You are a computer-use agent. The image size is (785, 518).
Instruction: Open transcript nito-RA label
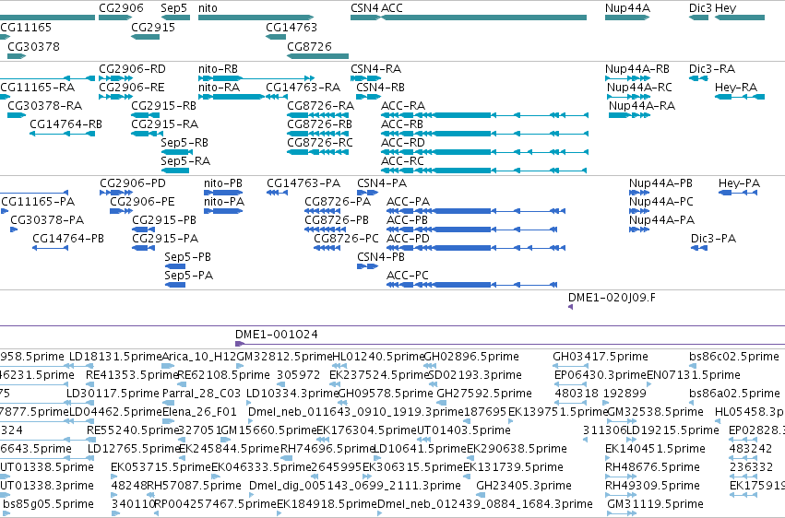pos(219,87)
